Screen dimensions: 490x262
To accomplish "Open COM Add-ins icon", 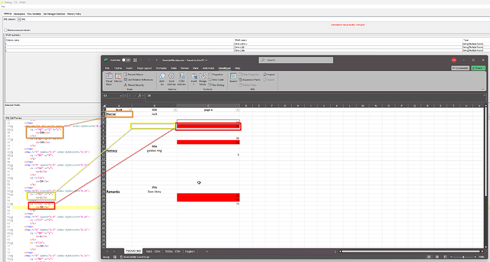I will tap(182, 79).
